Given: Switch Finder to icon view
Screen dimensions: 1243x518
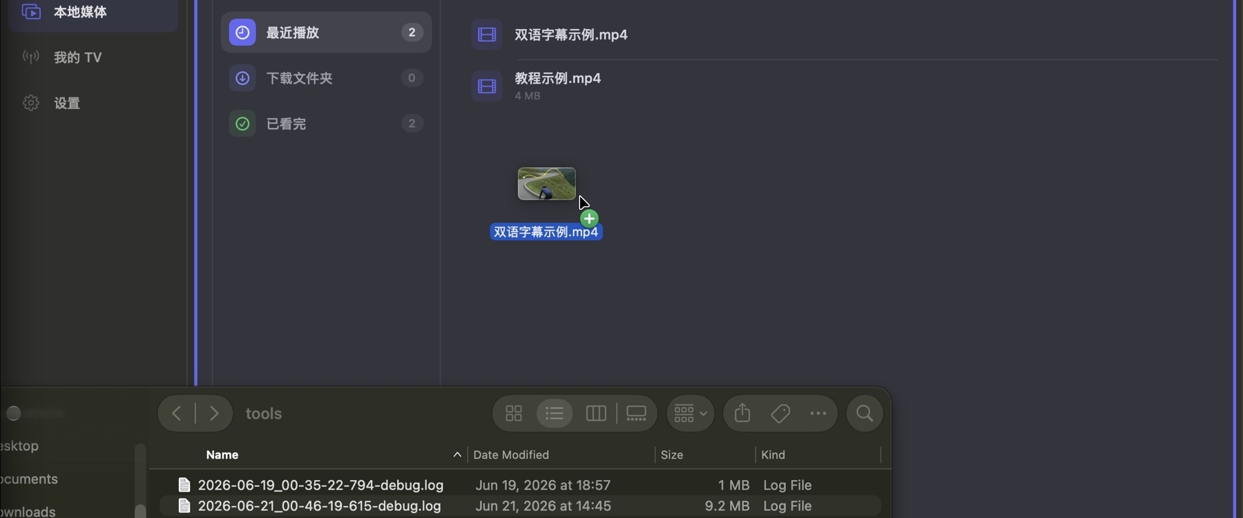Looking at the screenshot, I should (514, 413).
